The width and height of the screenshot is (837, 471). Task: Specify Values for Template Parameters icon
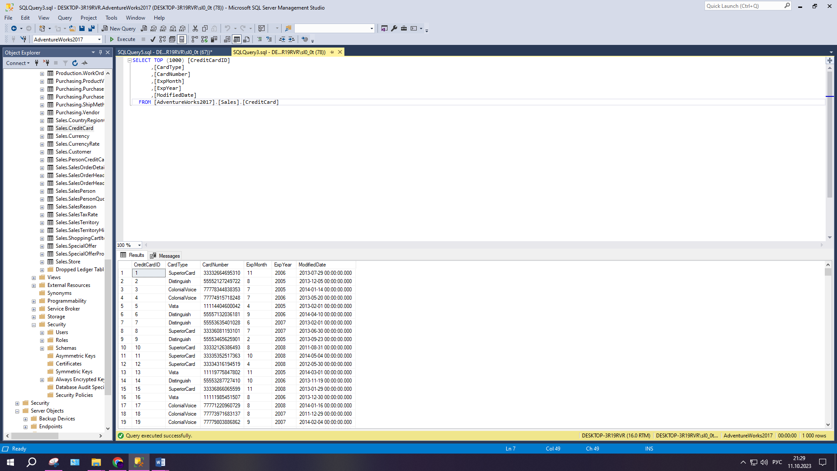coord(305,39)
